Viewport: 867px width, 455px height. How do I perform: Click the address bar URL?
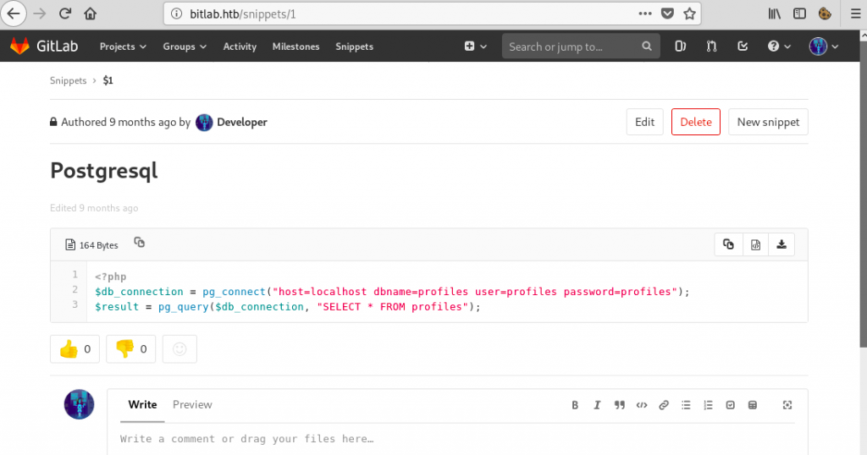(x=243, y=14)
